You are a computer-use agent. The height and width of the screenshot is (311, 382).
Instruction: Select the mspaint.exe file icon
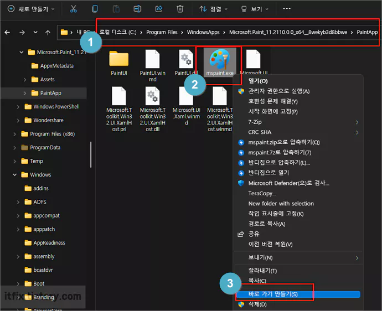(x=220, y=63)
